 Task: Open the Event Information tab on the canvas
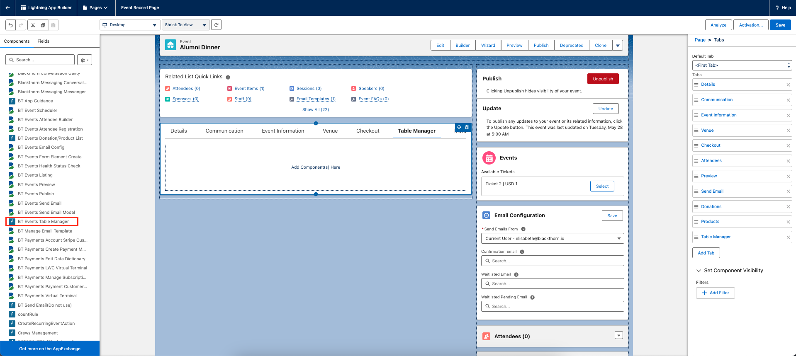[x=283, y=131]
